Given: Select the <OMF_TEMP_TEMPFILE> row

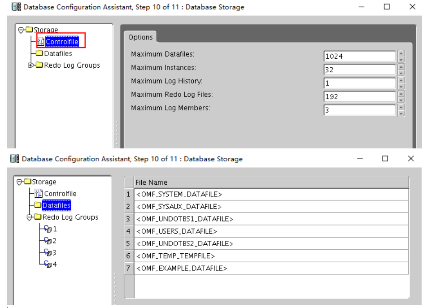Looking at the screenshot, I should pyautogui.click(x=271, y=256).
